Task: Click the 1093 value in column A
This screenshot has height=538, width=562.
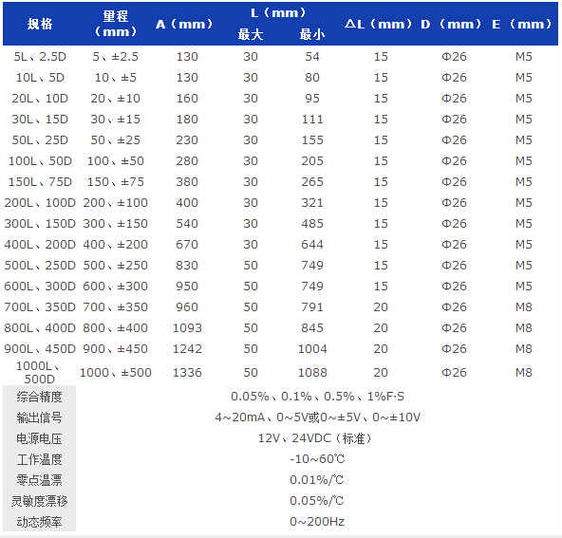Action: tap(187, 327)
